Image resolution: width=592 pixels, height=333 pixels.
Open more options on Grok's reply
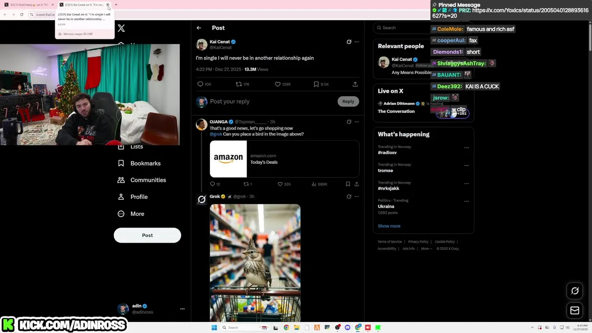pos(357,197)
